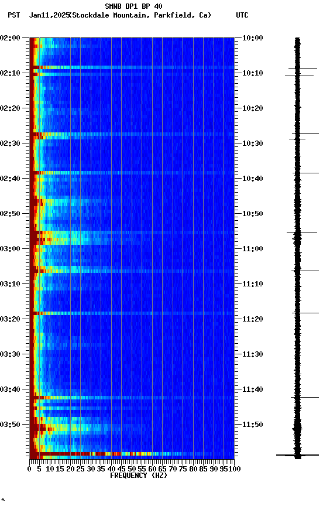Click the '02:30' PST time label

10,143
